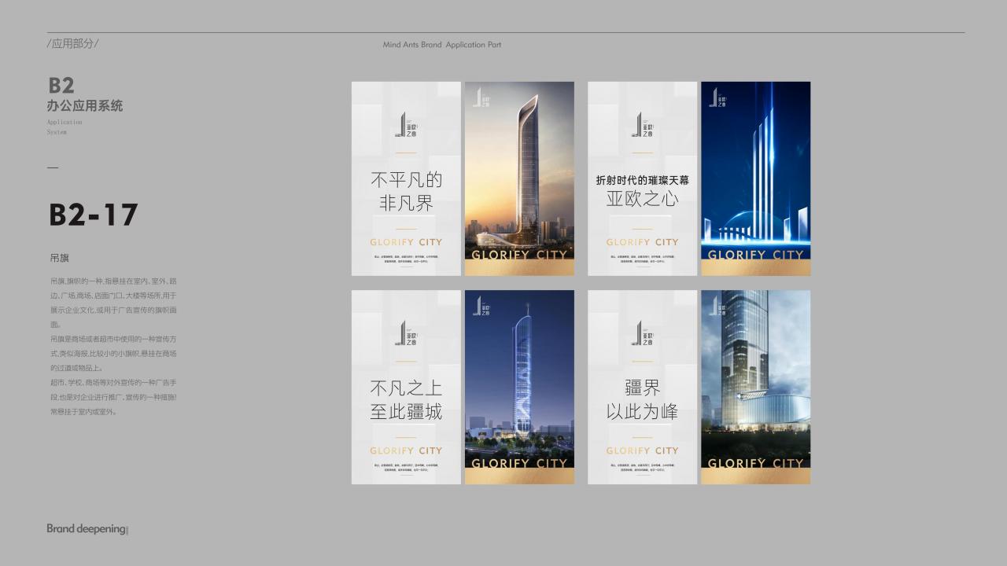Open the night-time illuminated tower banner
The width and height of the screenshot is (1007, 566).
point(519,377)
